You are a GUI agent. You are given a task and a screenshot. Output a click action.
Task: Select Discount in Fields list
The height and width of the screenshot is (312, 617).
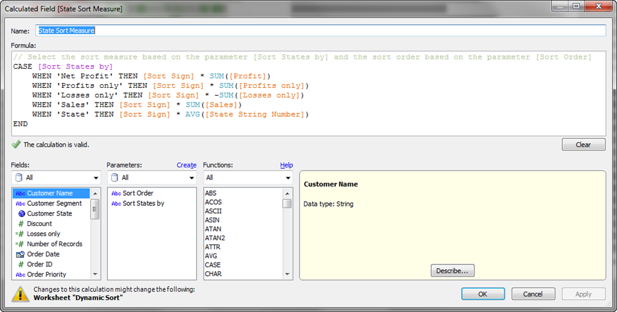point(52,223)
